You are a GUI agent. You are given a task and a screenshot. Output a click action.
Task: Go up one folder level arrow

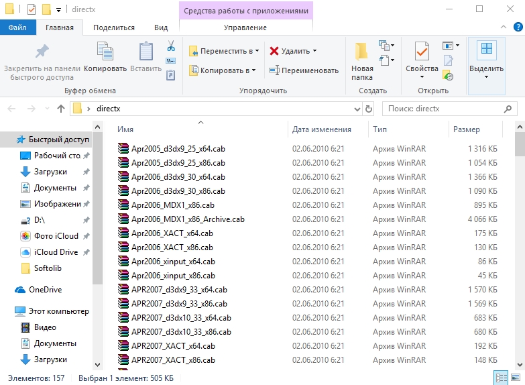click(60, 109)
